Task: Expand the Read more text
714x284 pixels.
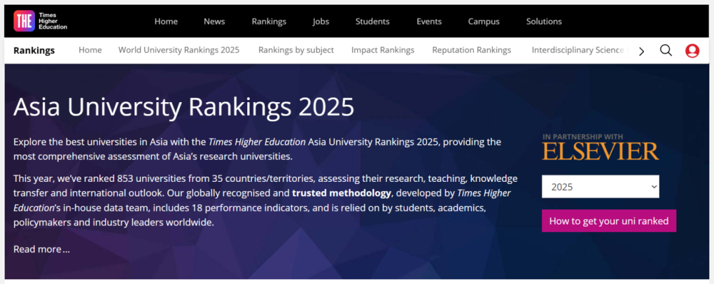Action: 41,249
